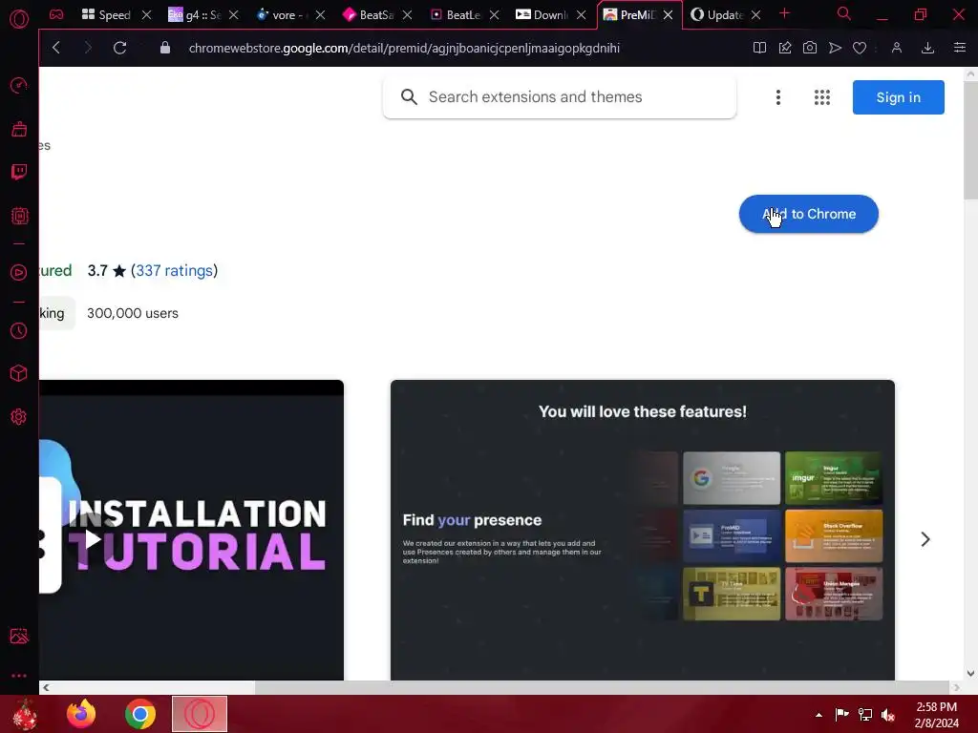The height and width of the screenshot is (733, 978).
Task: Open the downloads icon
Action: [928, 48]
